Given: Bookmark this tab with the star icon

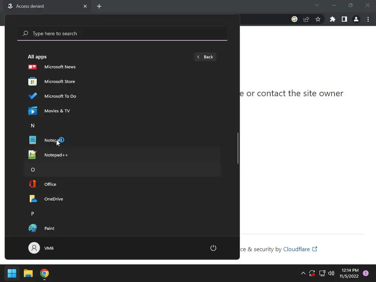Looking at the screenshot, I should pyautogui.click(x=318, y=19).
